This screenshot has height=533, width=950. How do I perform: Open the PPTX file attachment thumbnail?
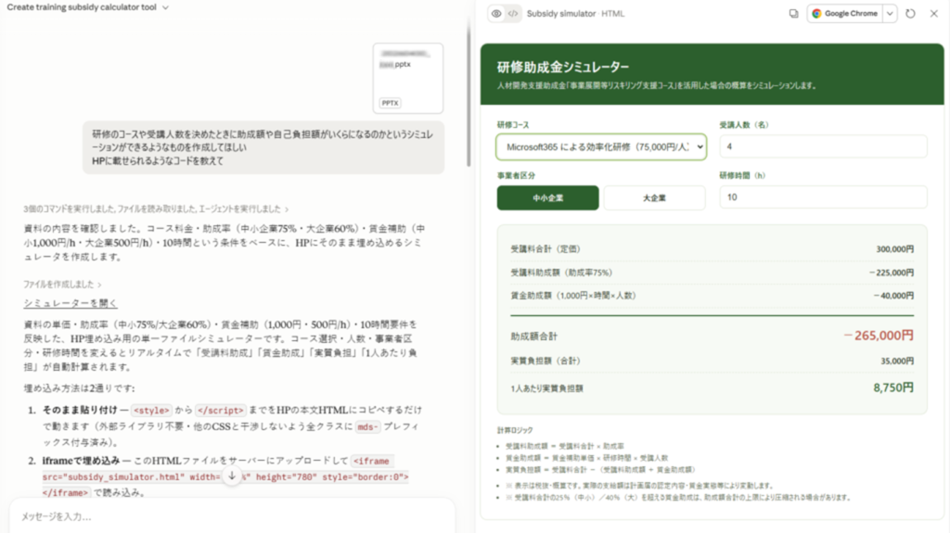pyautogui.click(x=408, y=78)
